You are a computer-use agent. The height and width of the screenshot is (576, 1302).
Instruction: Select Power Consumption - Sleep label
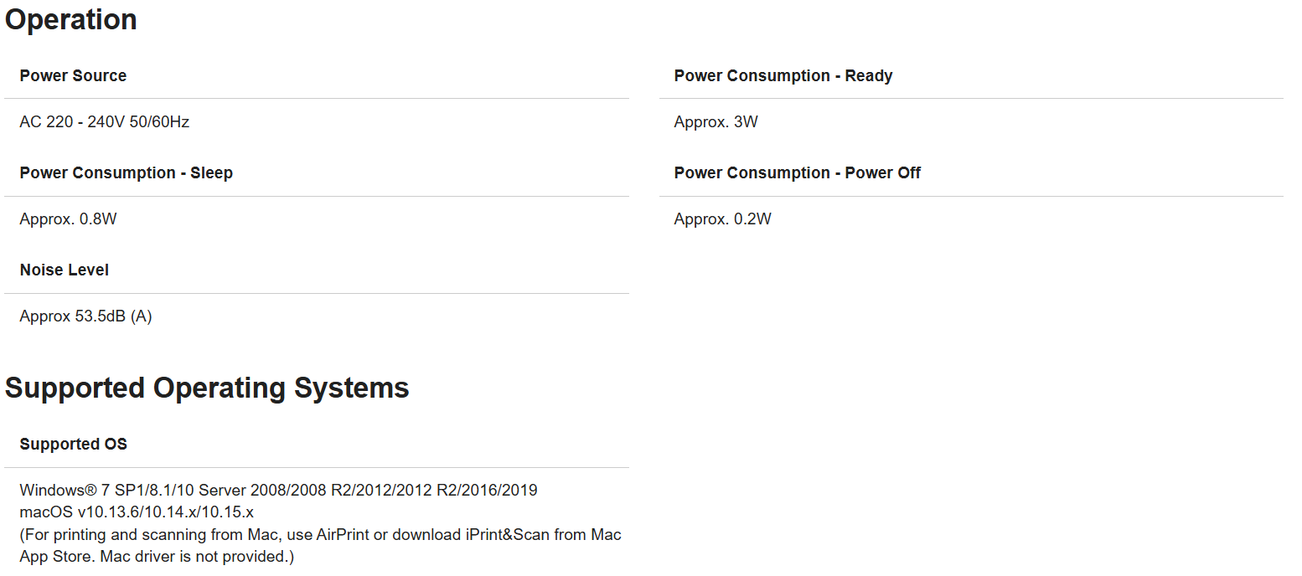(127, 173)
